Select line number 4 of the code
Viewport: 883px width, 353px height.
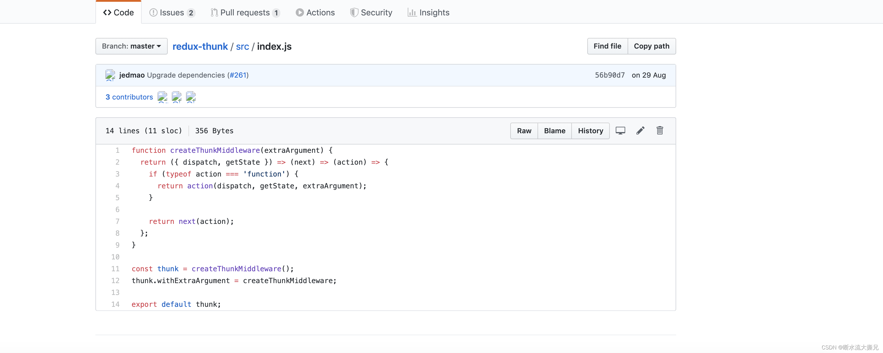118,186
